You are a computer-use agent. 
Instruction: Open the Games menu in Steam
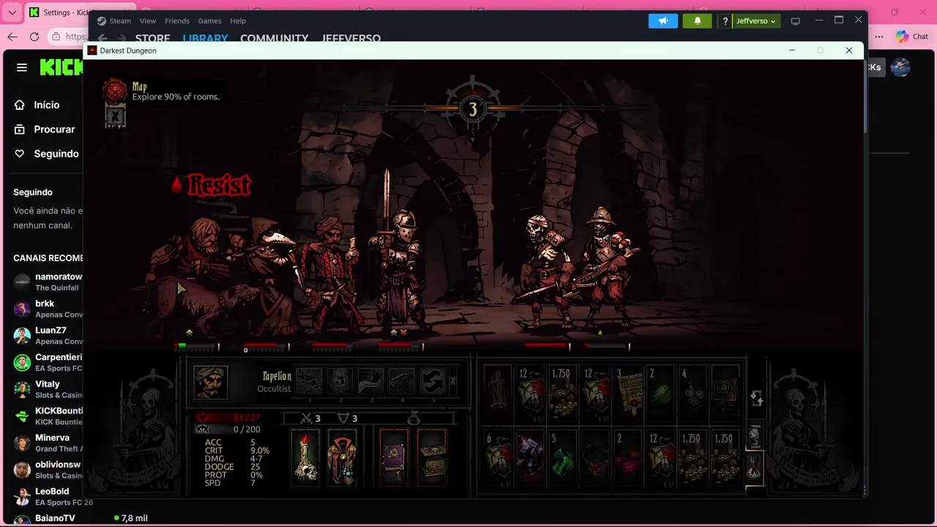209,20
